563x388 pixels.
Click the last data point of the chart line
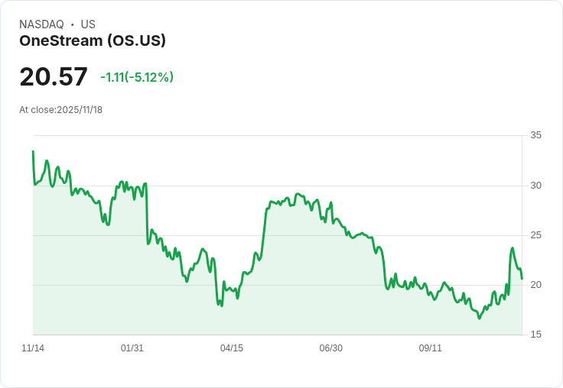[x=522, y=279]
